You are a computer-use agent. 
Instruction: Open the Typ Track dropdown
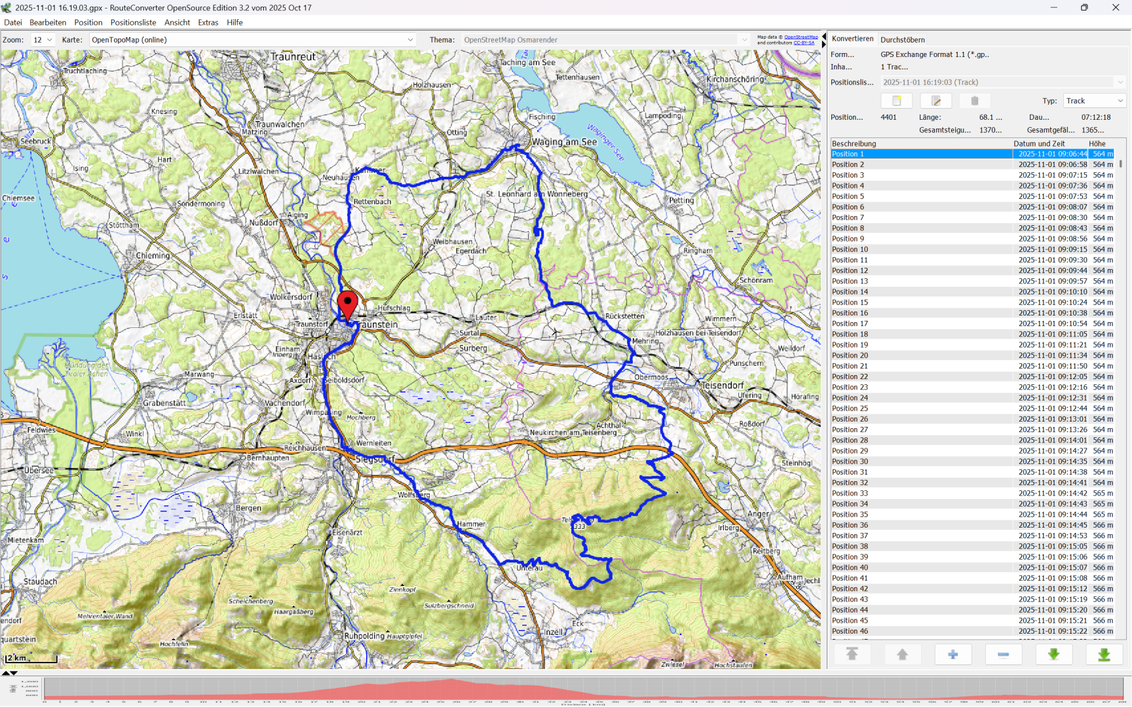coord(1094,101)
